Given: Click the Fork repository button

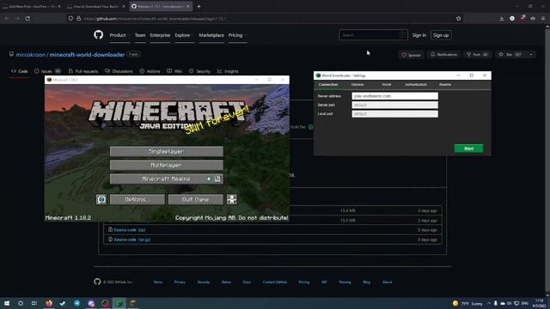Looking at the screenshot, I should (477, 55).
